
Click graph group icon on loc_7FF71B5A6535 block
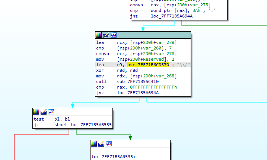coord(109,143)
